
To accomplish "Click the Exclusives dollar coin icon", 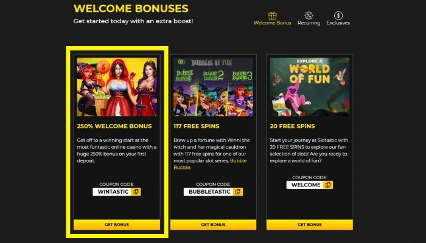I will (x=338, y=15).
